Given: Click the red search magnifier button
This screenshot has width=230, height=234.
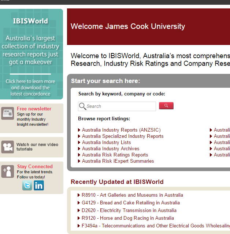Looking at the screenshot, I should pyautogui.click(x=166, y=106).
